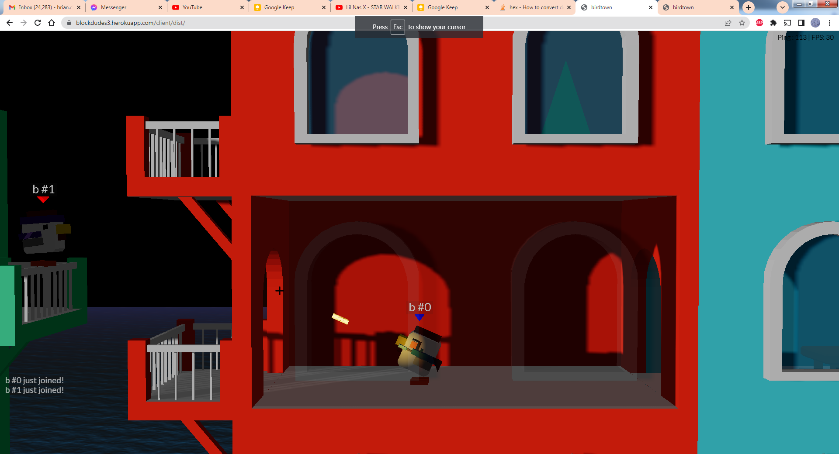
Task: Open the AdBlock Plus extension
Action: 759,23
